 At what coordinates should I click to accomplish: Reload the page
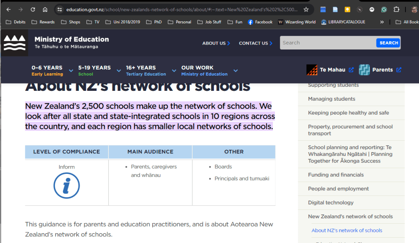pos(33,9)
